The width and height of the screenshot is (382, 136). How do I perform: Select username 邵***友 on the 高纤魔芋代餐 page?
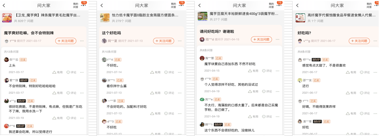coord(307,80)
